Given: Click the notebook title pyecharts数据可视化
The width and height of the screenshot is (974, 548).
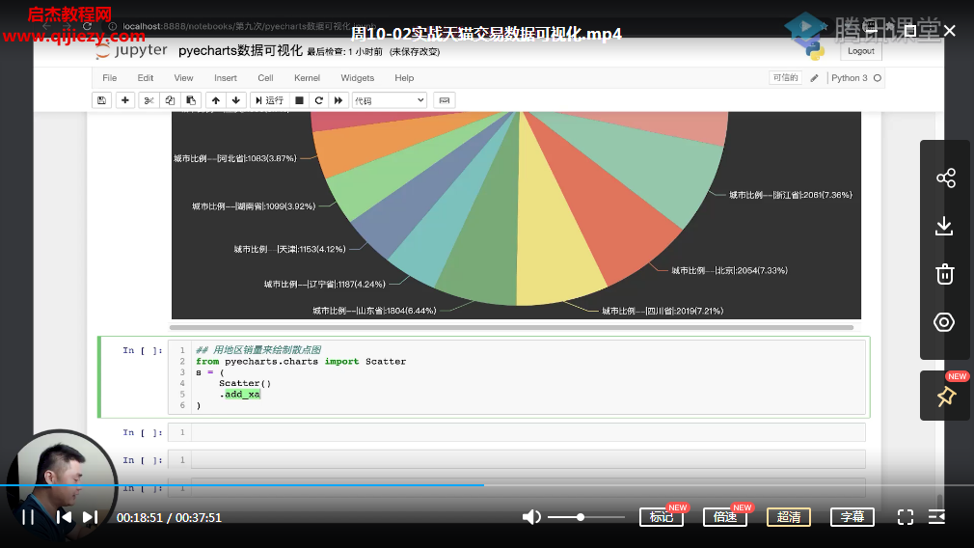Looking at the screenshot, I should click(240, 50).
